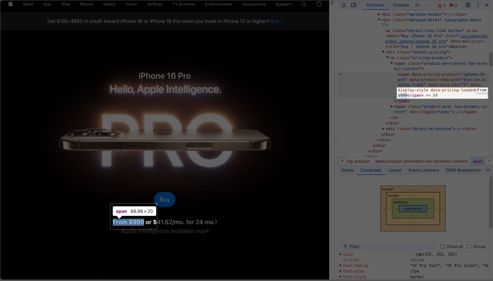Enable the Group checkbox

pos(469,246)
